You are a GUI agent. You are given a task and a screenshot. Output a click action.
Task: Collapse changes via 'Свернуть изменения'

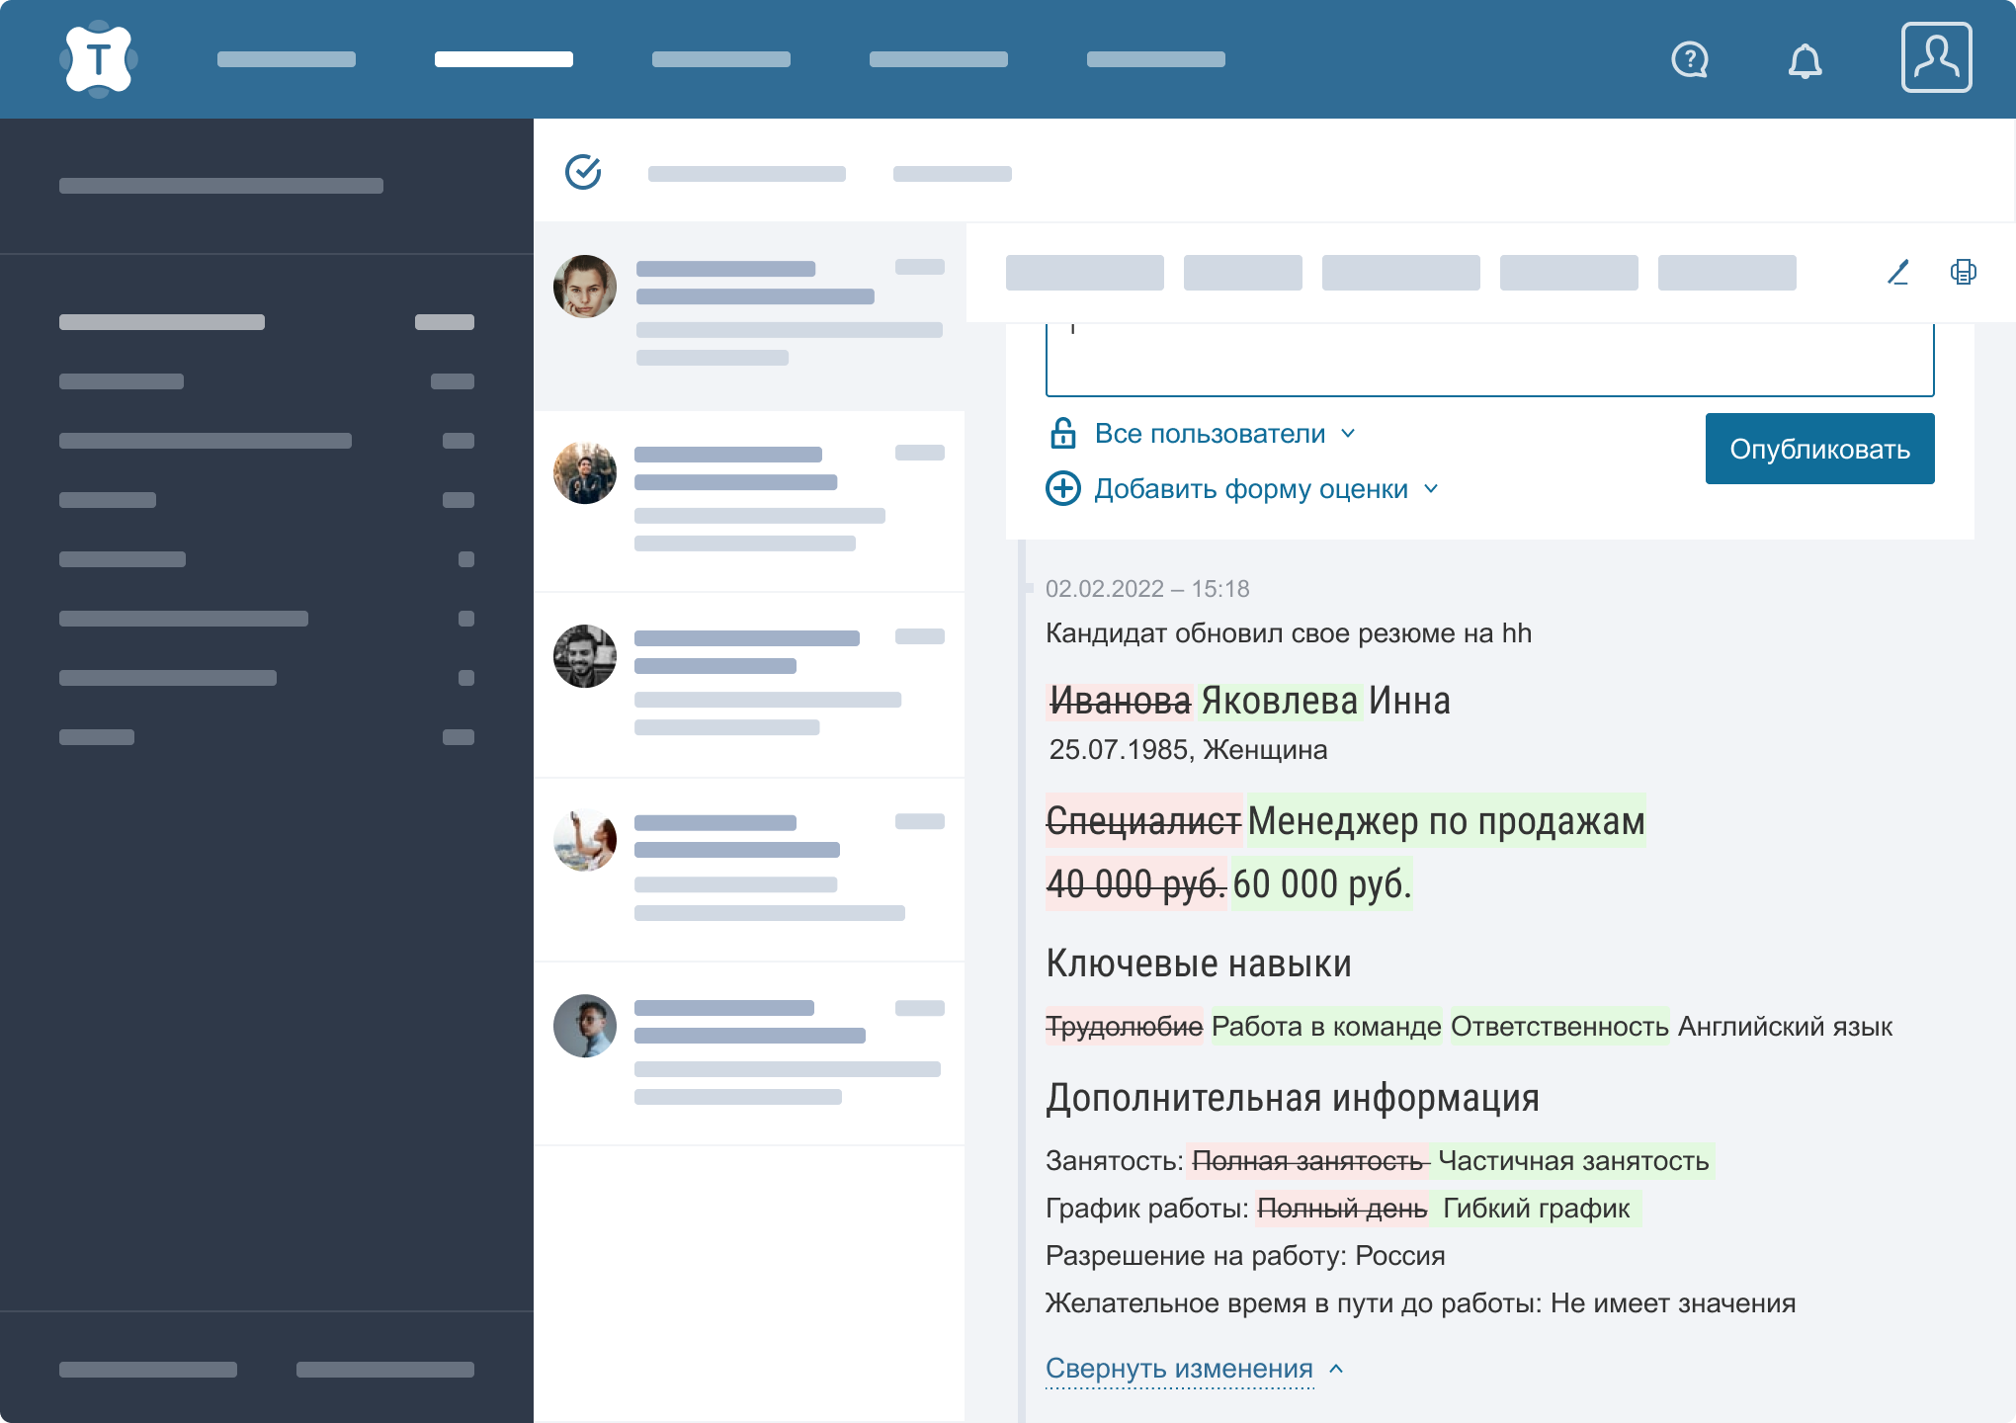[x=1180, y=1369]
